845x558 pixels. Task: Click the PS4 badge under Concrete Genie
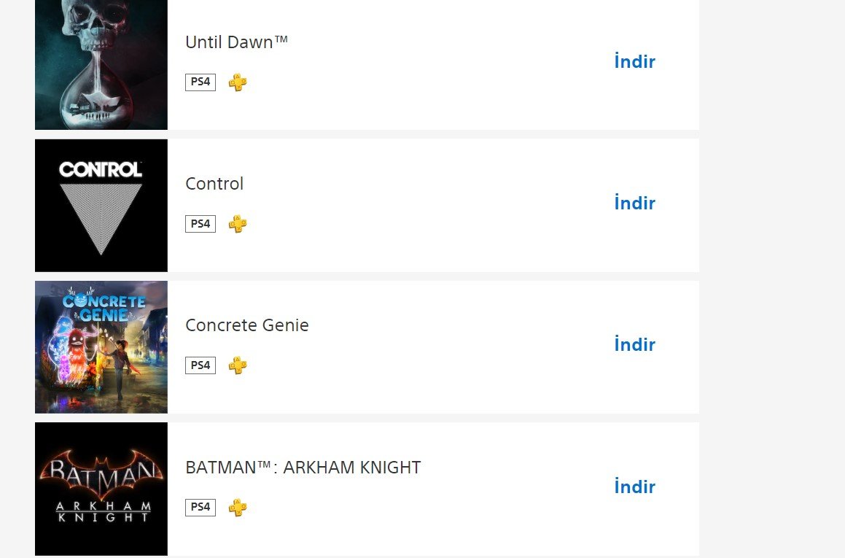200,365
